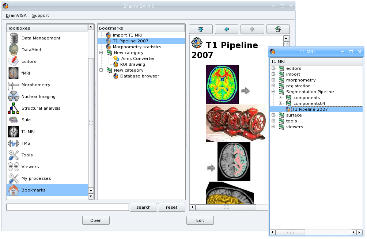Click the T1 MRI brain scan icon
This screenshot has width=367, height=239.
(14, 132)
